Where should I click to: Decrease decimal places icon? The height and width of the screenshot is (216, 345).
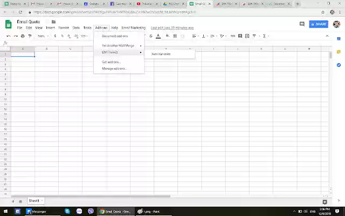point(69,36)
